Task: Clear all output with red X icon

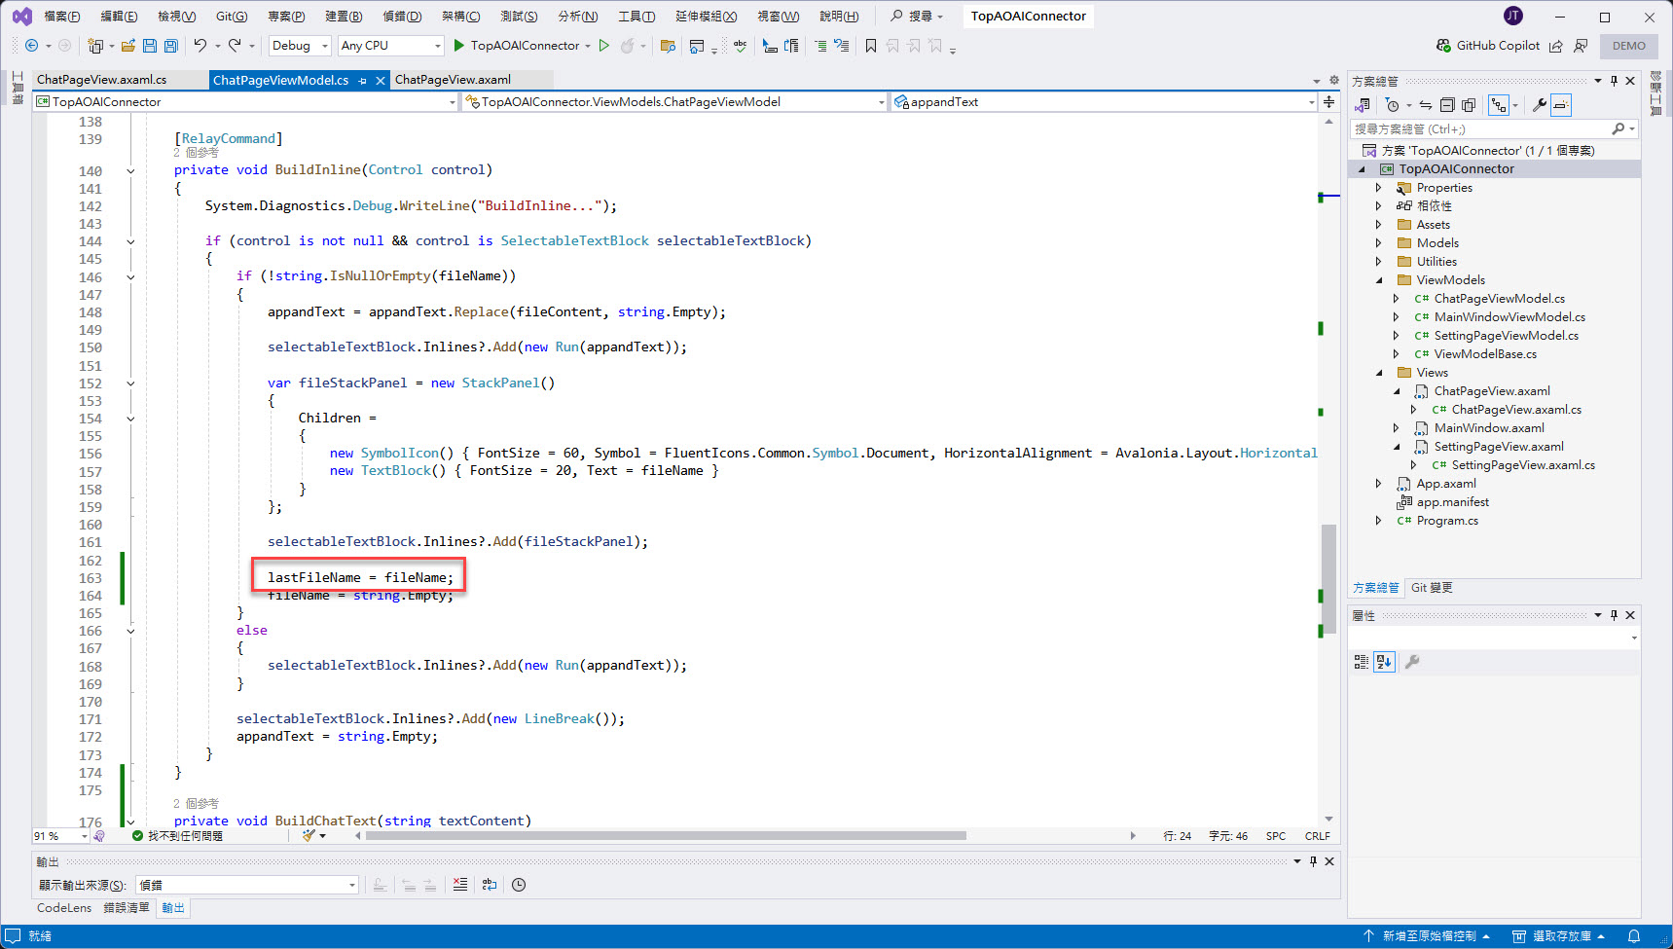Action: (460, 885)
